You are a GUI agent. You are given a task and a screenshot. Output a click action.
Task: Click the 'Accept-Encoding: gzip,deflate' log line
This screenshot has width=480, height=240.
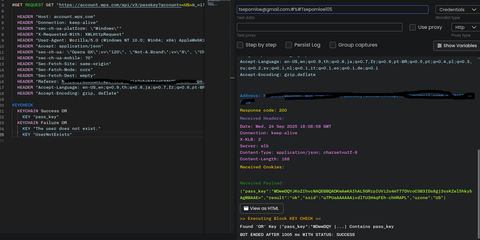click(277, 75)
